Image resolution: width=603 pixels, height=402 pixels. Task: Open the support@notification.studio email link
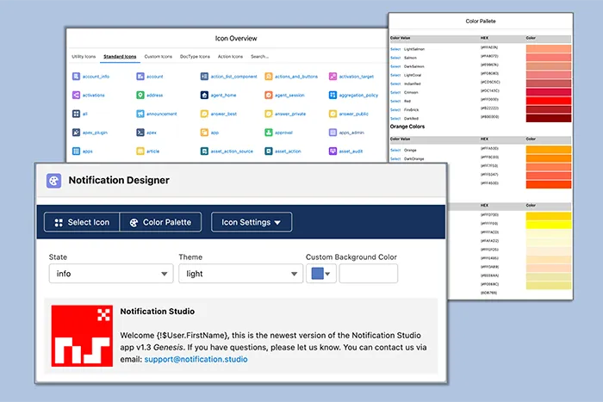(196, 359)
